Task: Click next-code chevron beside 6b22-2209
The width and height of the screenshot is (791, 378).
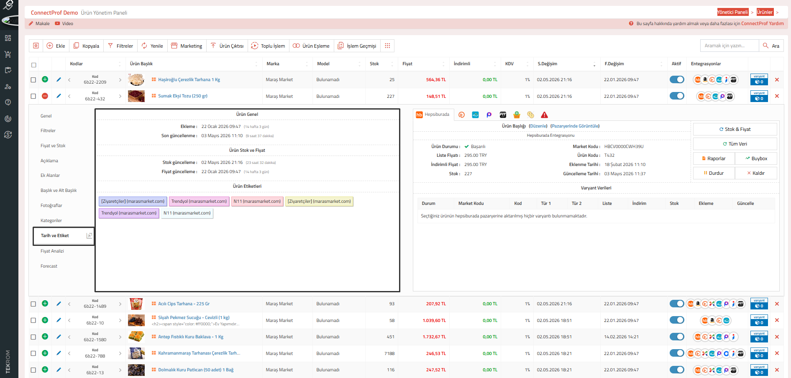Action: [x=120, y=79]
